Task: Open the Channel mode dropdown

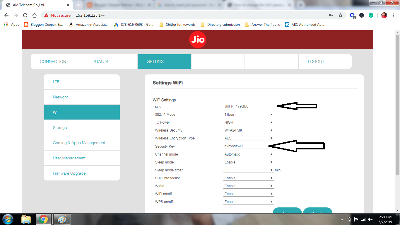Action: 249,154
